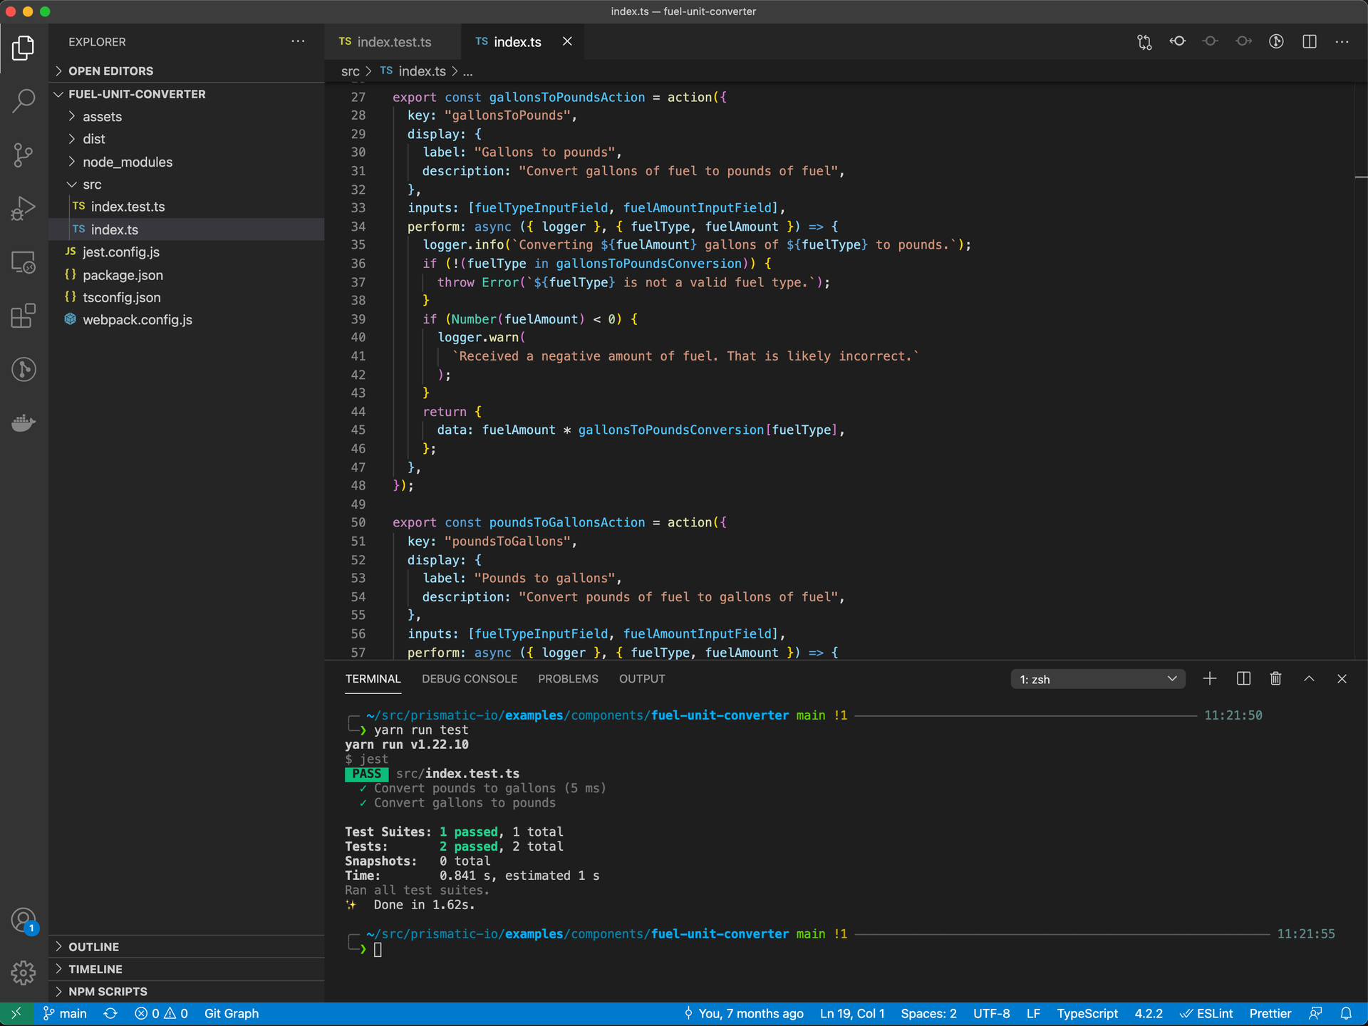1368x1026 pixels.
Task: Expand the node_modules folder
Action: point(127,162)
